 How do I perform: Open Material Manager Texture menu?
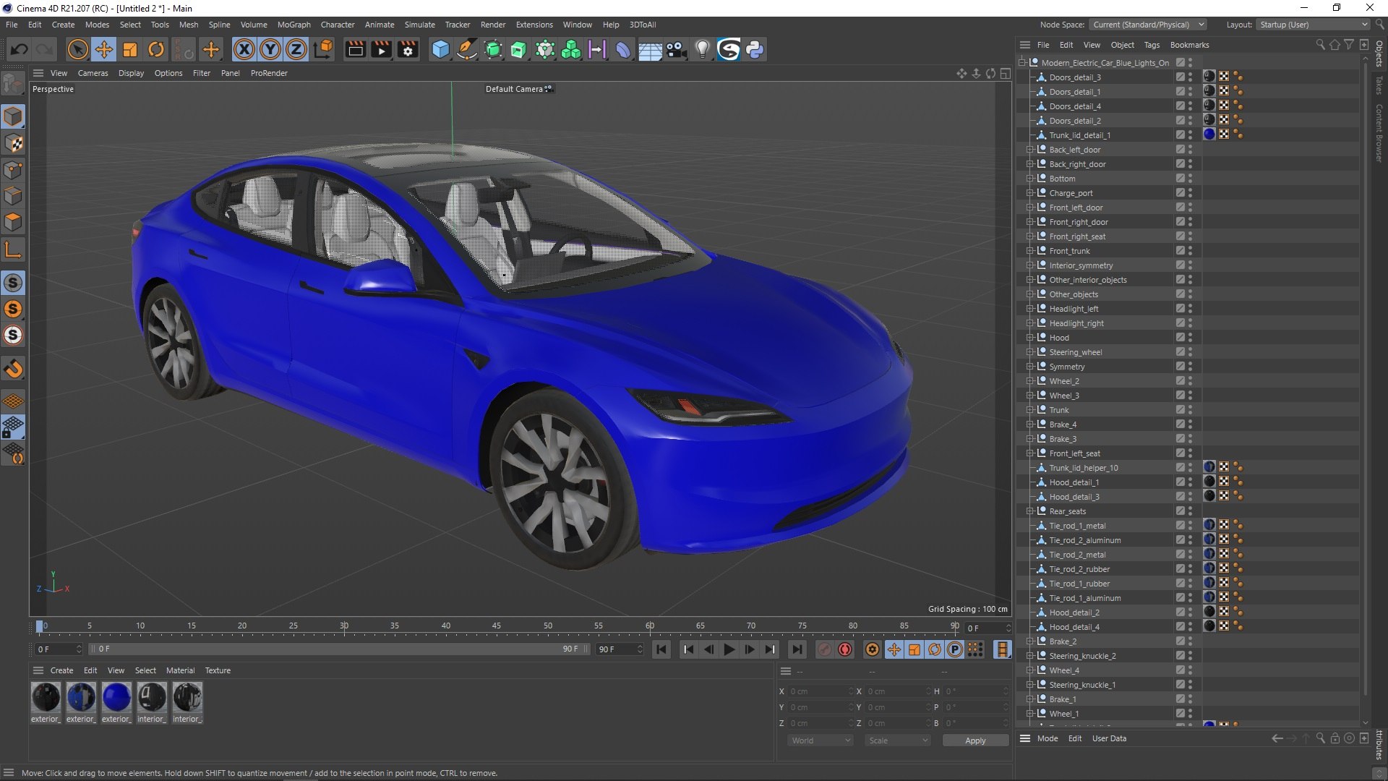point(218,670)
